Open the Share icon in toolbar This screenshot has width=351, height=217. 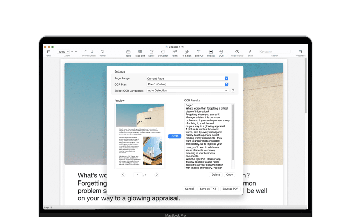(x=251, y=52)
